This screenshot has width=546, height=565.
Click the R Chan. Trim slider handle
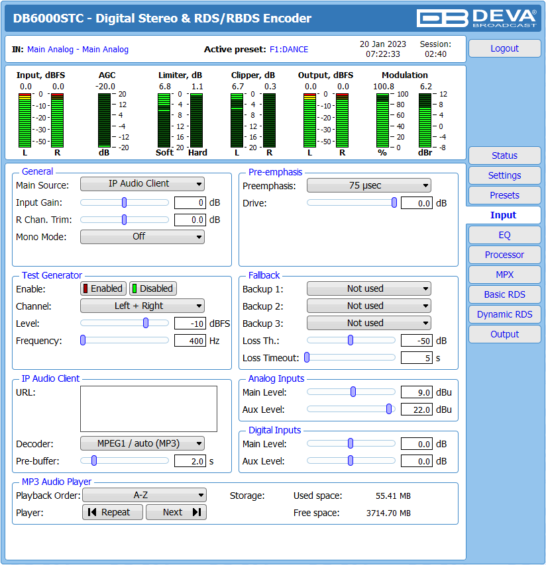[x=124, y=220]
